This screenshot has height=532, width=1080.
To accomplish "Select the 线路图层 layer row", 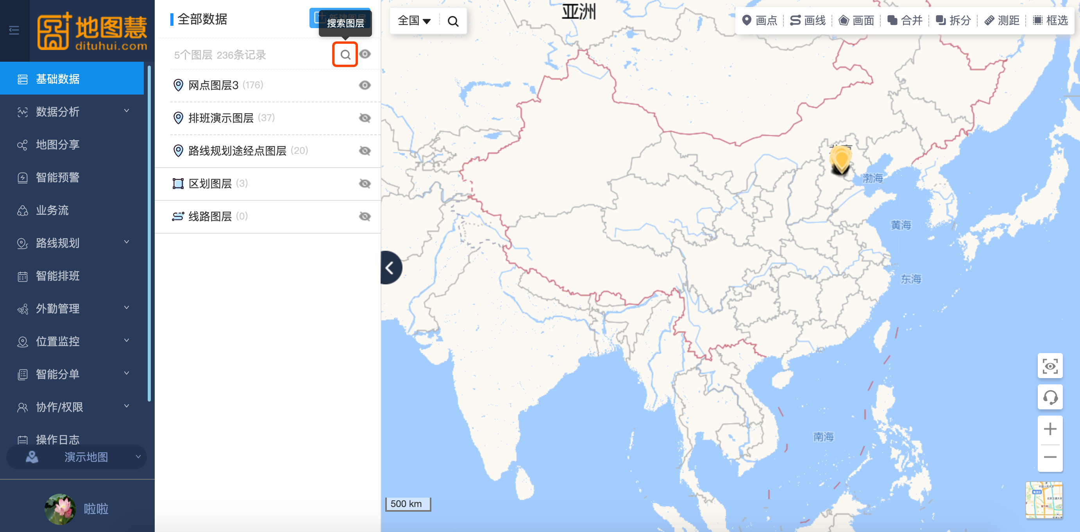I will [268, 216].
